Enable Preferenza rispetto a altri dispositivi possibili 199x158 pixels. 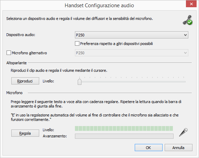point(77,44)
